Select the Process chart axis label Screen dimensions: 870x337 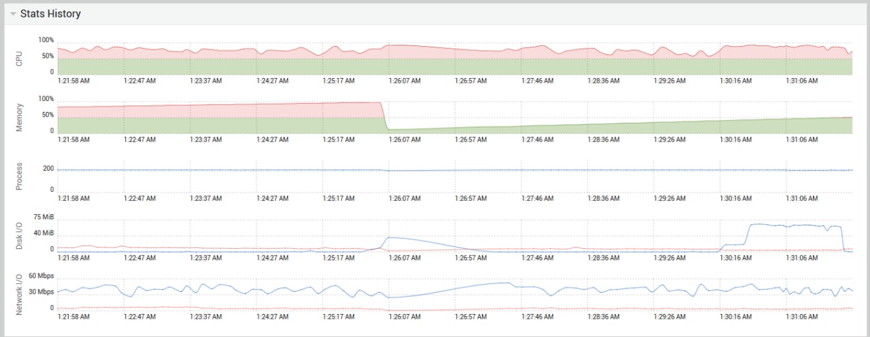[19, 176]
